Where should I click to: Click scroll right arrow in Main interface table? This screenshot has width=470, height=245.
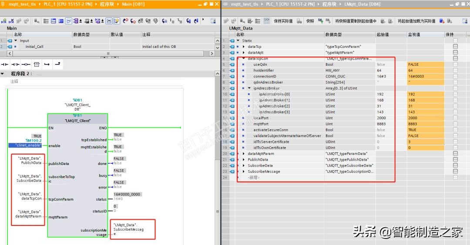tap(212, 54)
